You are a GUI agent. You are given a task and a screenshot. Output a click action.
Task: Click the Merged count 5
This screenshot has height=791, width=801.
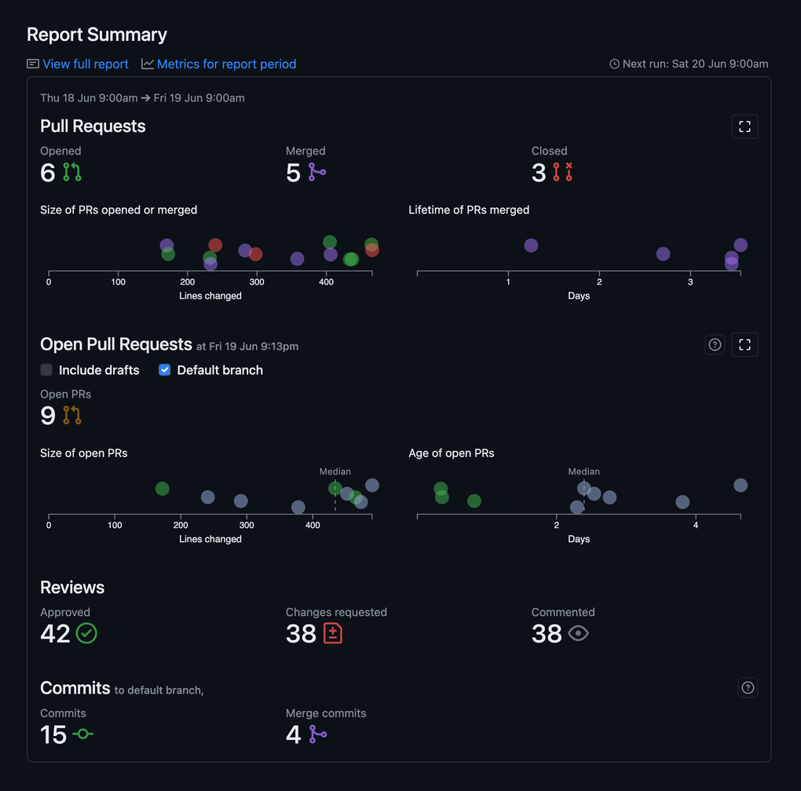(x=293, y=173)
